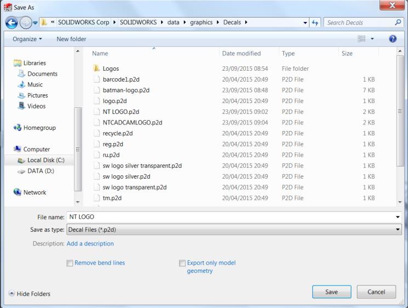Click the Back navigation arrow button
408x308 pixels.
pyautogui.click(x=12, y=22)
